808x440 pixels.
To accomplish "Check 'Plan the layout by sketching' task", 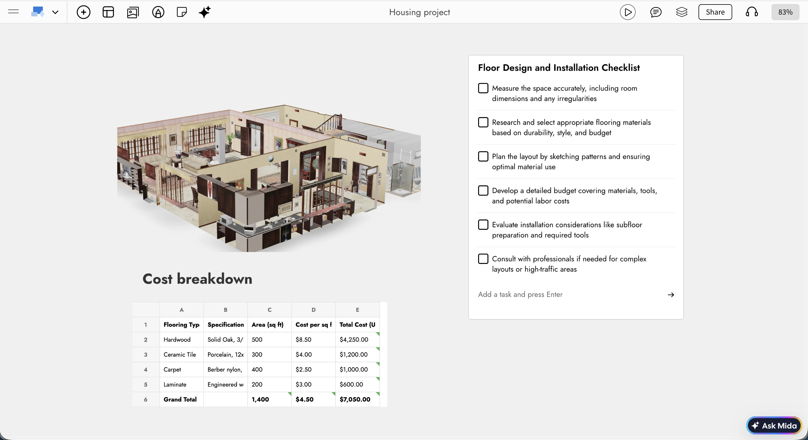I will pos(483,156).
